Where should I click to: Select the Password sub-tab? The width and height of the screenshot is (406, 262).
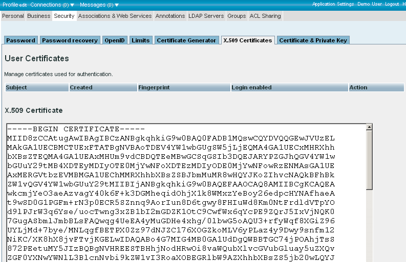(x=20, y=40)
